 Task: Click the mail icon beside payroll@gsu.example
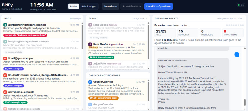point(5,92)
